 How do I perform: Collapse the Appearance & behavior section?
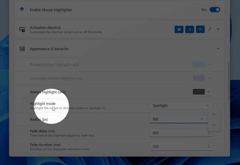tap(218, 49)
